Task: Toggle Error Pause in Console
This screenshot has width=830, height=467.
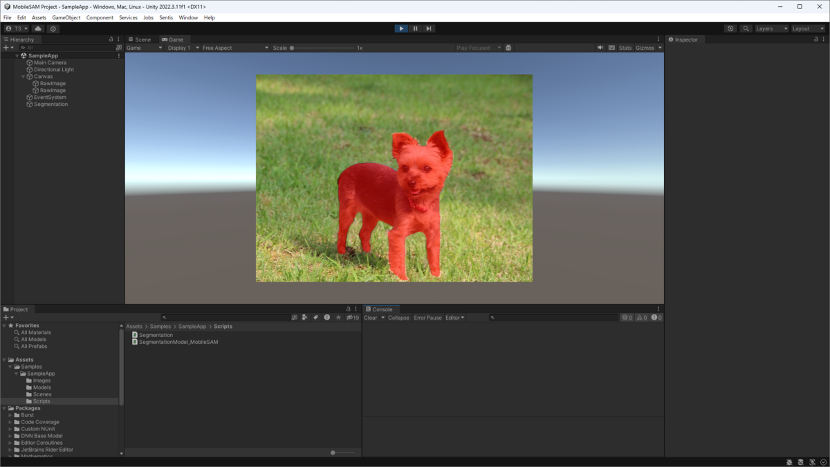Action: [x=427, y=318]
